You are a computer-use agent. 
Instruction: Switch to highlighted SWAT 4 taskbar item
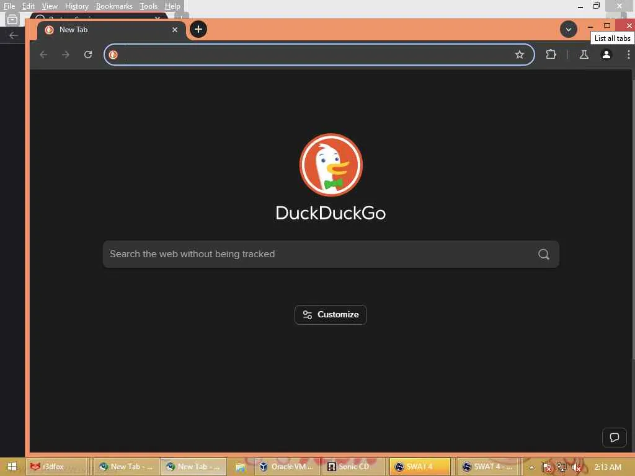(x=420, y=467)
